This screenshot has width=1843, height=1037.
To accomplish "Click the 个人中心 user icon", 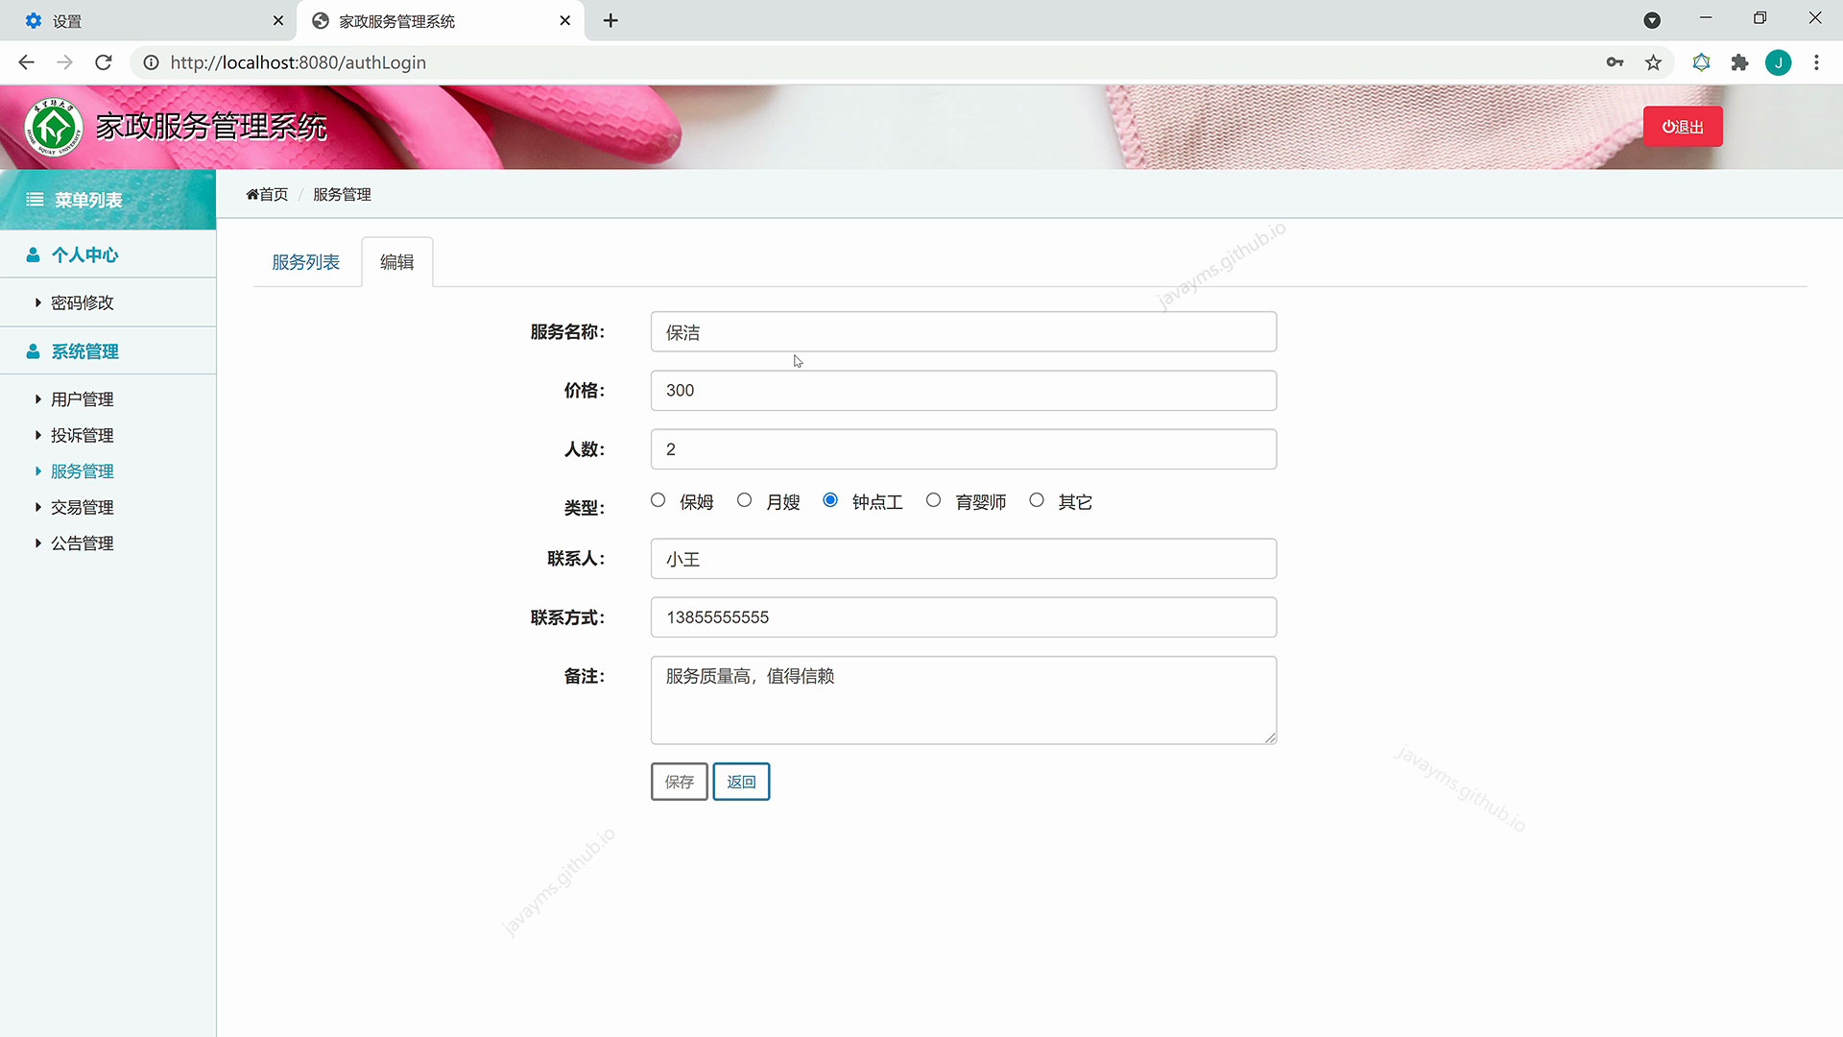I will pos(33,255).
